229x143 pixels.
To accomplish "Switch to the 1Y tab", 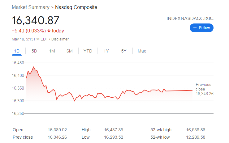I will coord(106,51).
